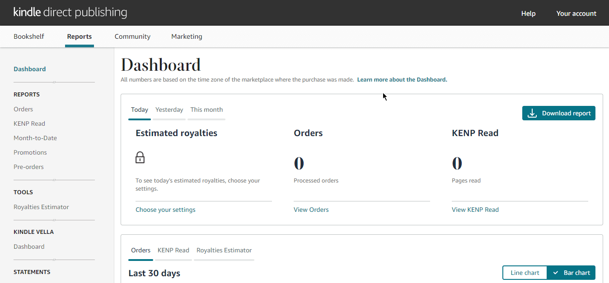Select Pre-orders in the Reports sidebar

[28, 167]
